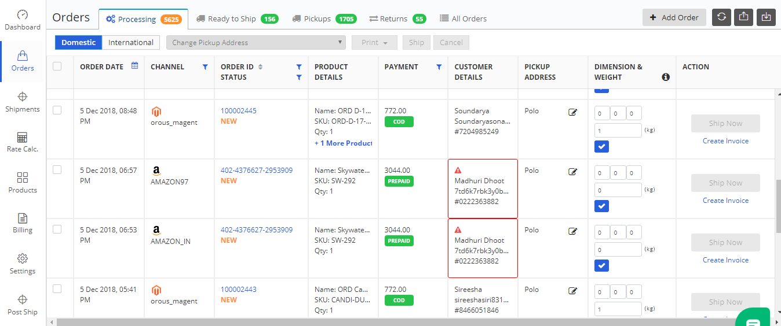The image size is (781, 326).
Task: Click warning icon in AMAZON97 customer details
Action: [x=458, y=171]
